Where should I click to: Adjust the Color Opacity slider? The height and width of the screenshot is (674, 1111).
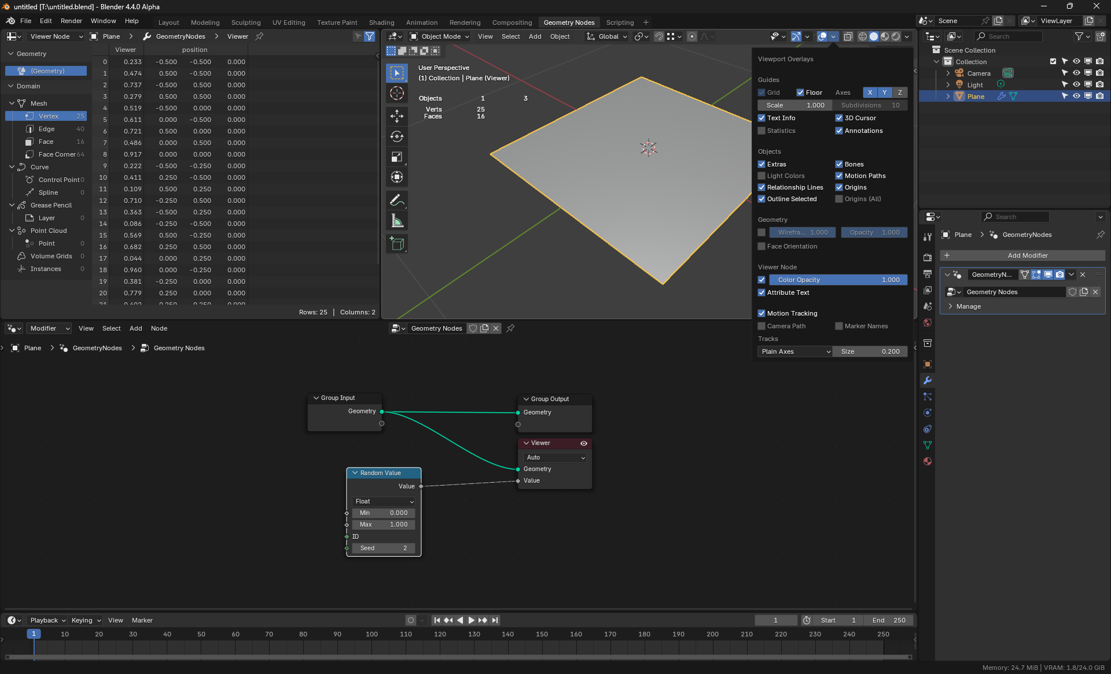838,280
